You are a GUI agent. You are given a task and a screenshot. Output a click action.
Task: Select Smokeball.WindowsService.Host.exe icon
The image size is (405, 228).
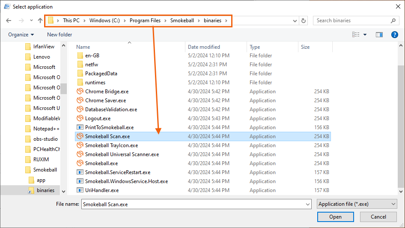pyautogui.click(x=80, y=181)
